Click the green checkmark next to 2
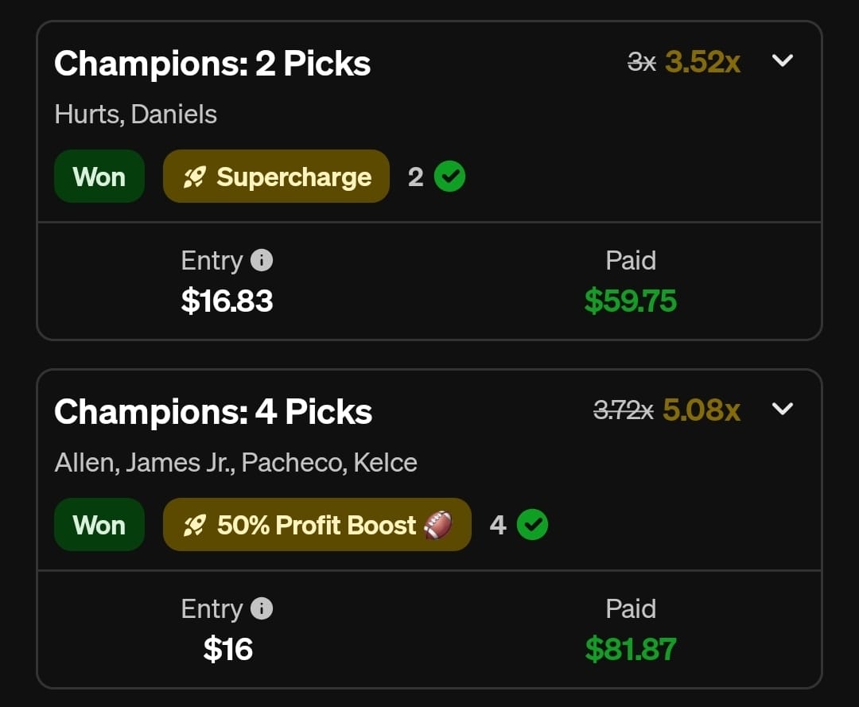The width and height of the screenshot is (859, 707). pyautogui.click(x=450, y=177)
